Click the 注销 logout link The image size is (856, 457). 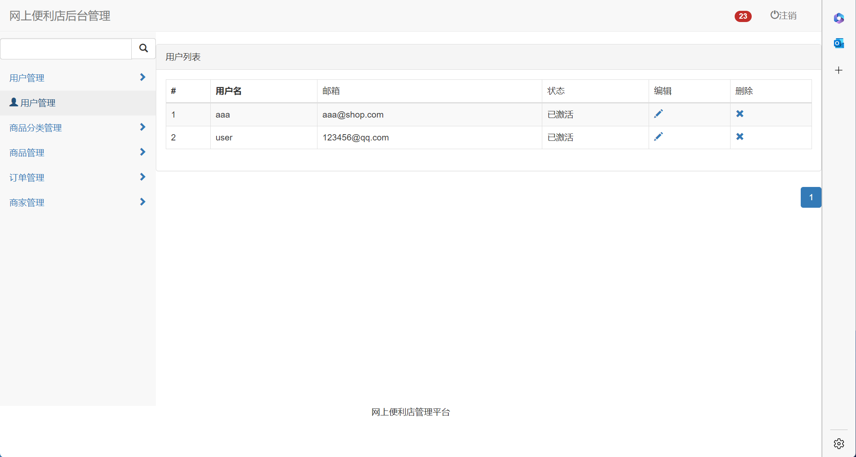783,16
